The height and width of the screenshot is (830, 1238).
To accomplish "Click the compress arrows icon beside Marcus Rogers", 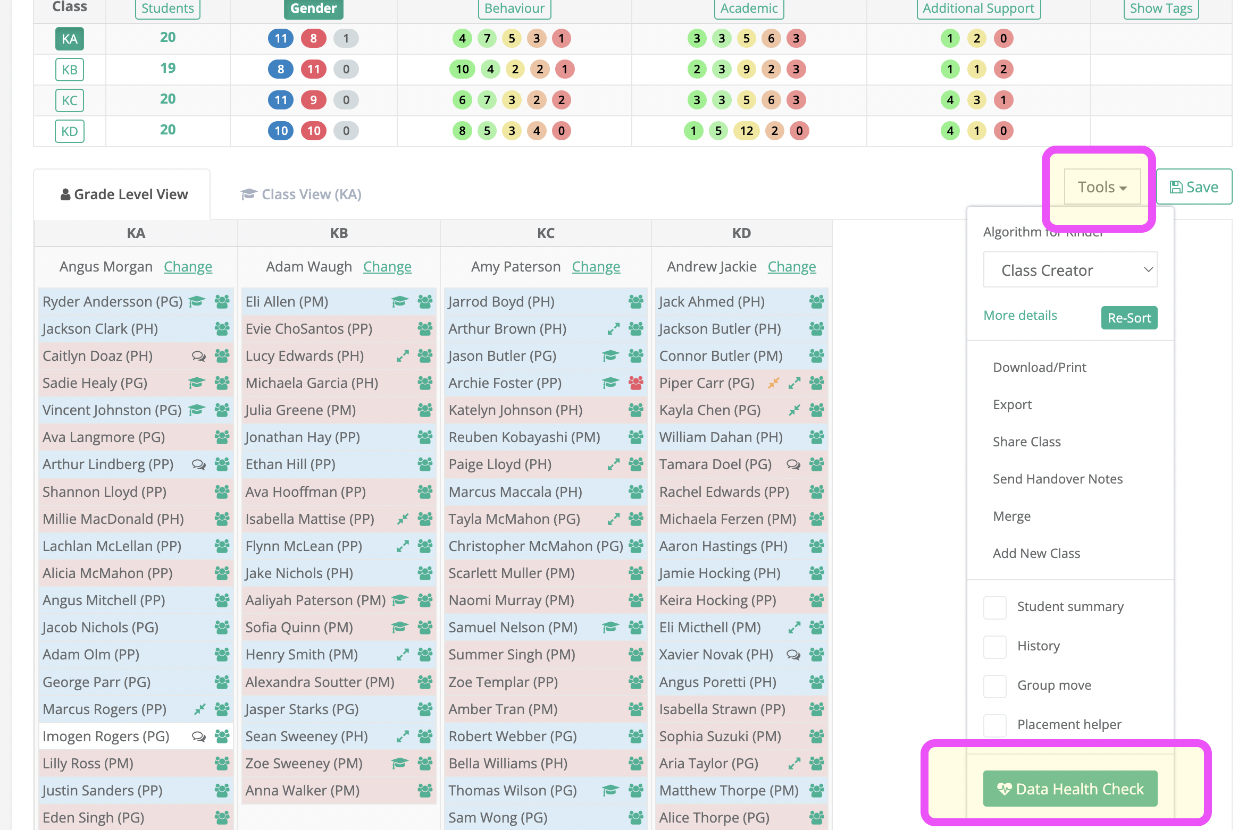I will (200, 709).
